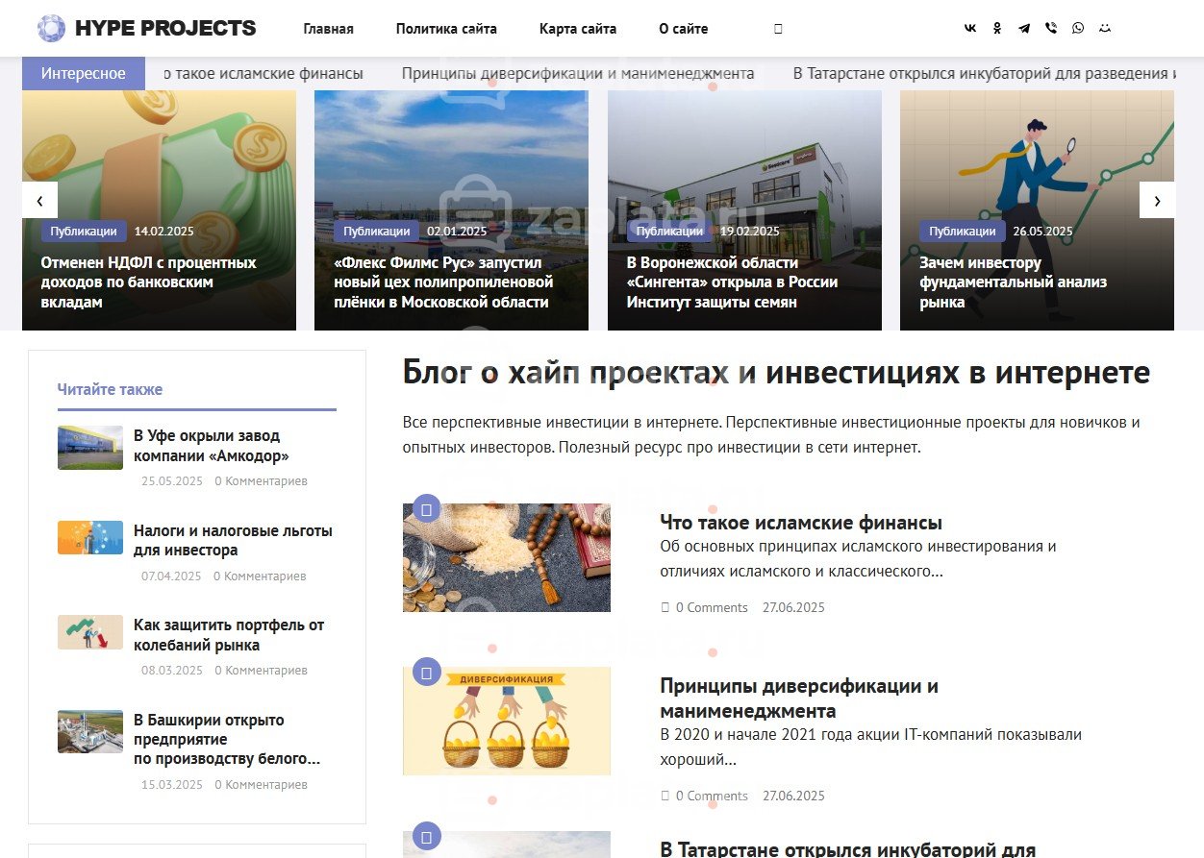1204x858 pixels.
Task: Open ticker headline about Tatarstan incubator
Action: coord(985,73)
